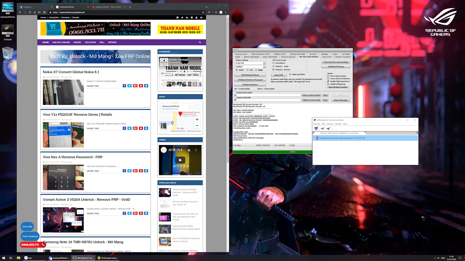Click Select custom loader button
This screenshot has width=465, height=261.
coord(311,95)
